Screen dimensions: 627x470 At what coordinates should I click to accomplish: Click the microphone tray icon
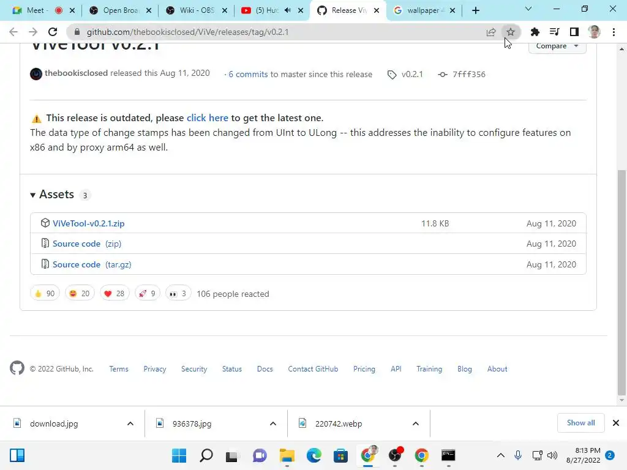[x=518, y=455]
